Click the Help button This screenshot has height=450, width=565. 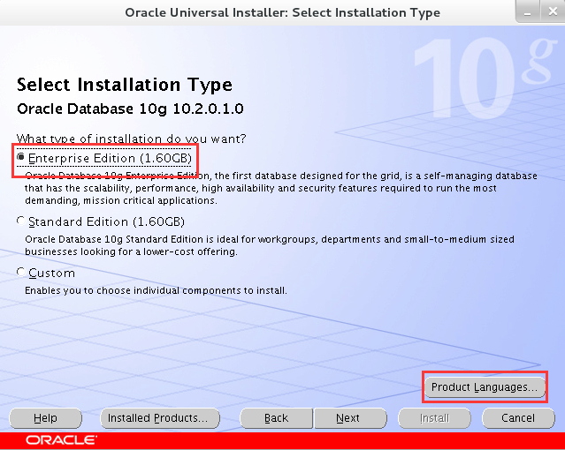[45, 418]
